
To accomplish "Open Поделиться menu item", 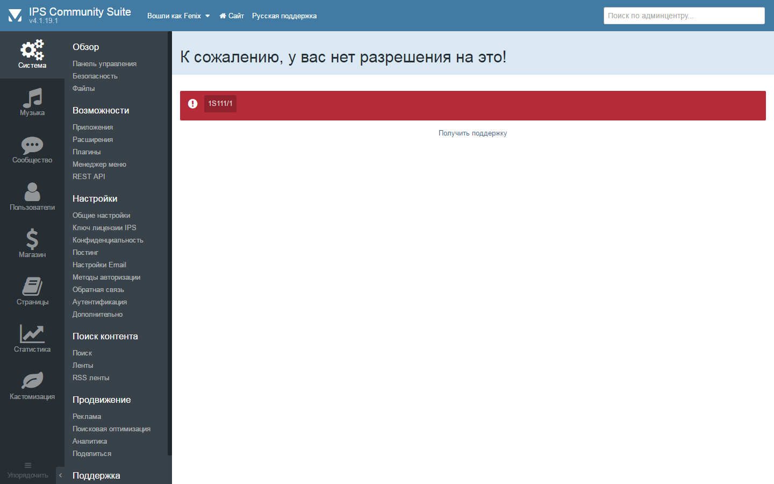I will pos(92,453).
